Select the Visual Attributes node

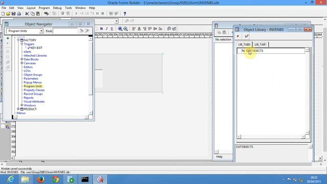[x=34, y=102]
